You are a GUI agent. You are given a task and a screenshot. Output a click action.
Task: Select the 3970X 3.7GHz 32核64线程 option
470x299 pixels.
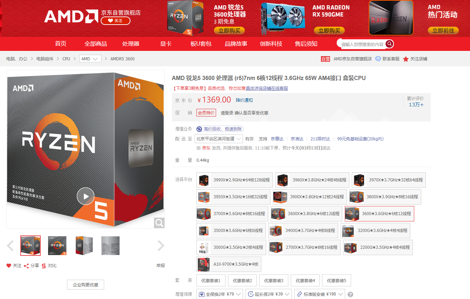(x=389, y=180)
